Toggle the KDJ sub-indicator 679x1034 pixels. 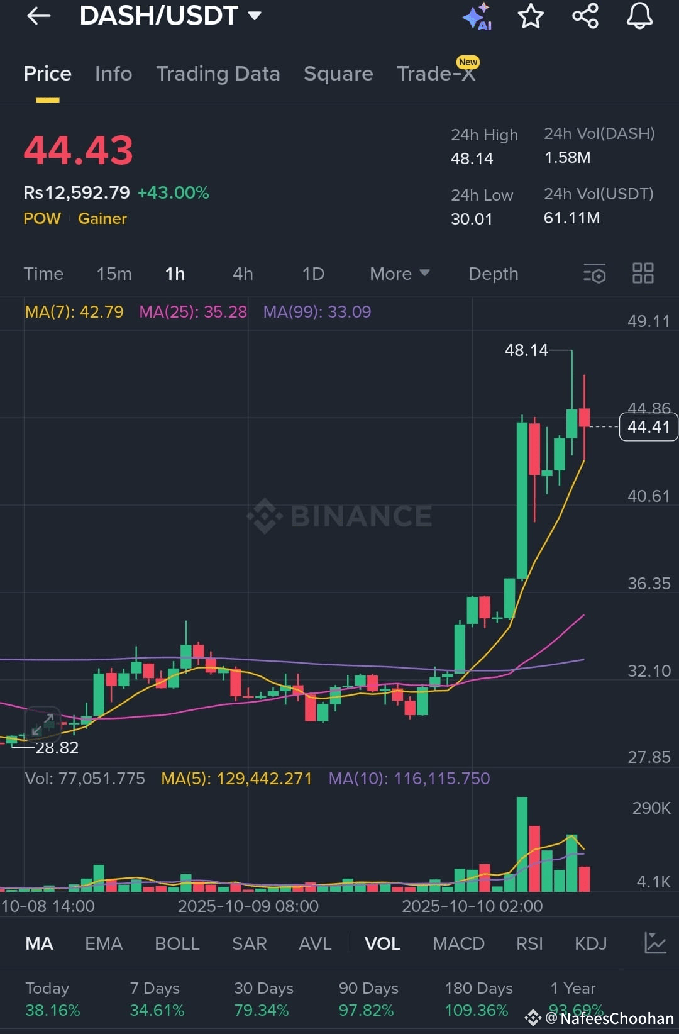590,943
